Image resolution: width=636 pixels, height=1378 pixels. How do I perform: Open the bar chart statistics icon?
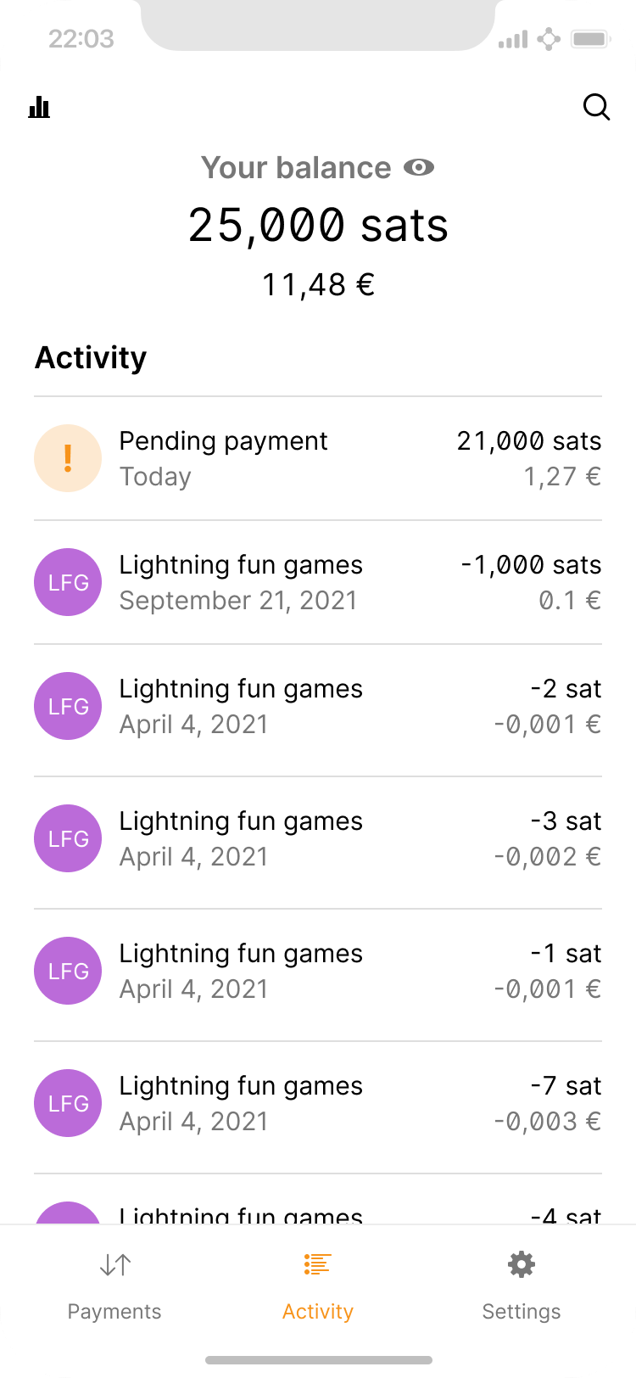[x=39, y=107]
